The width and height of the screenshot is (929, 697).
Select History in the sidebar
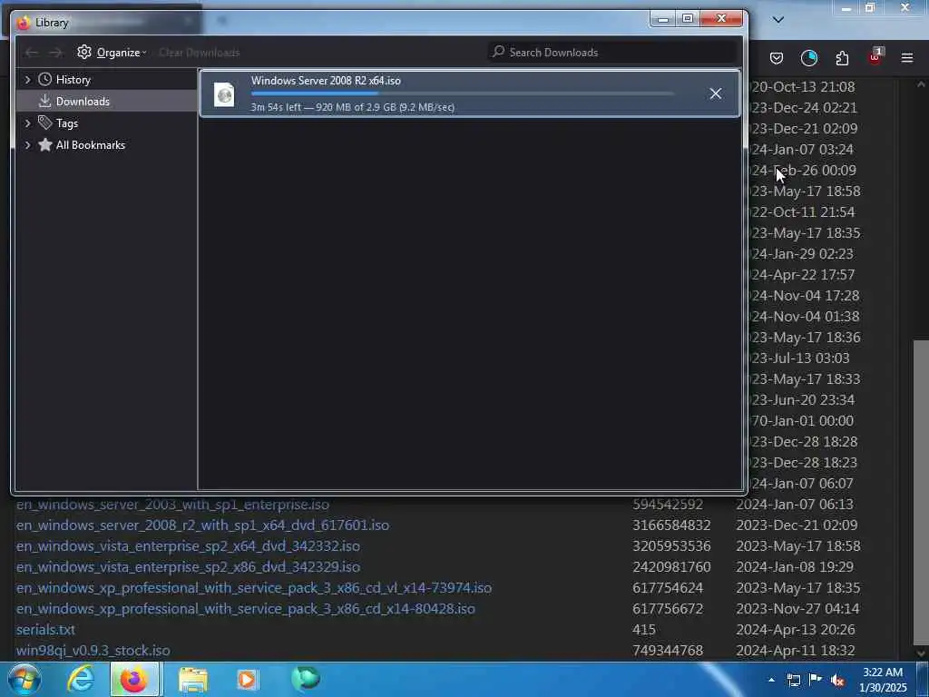click(x=73, y=80)
